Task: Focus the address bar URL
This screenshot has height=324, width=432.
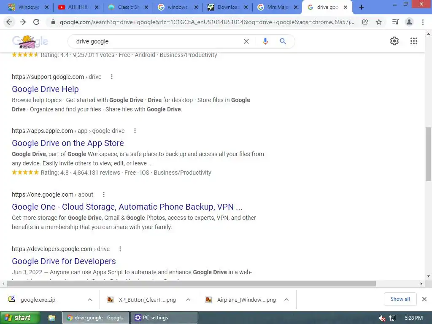Action: (207, 22)
